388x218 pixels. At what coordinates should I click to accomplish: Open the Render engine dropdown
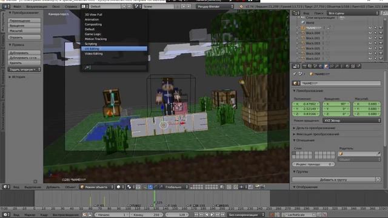(215, 7)
